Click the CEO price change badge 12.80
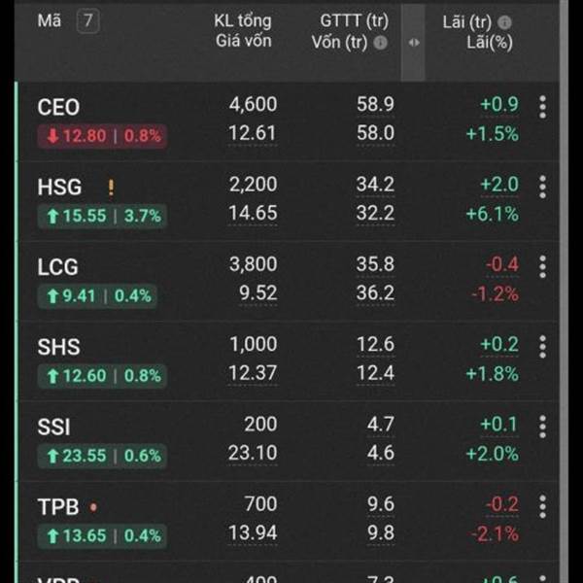Screen dimensions: 583x583 click(x=102, y=136)
